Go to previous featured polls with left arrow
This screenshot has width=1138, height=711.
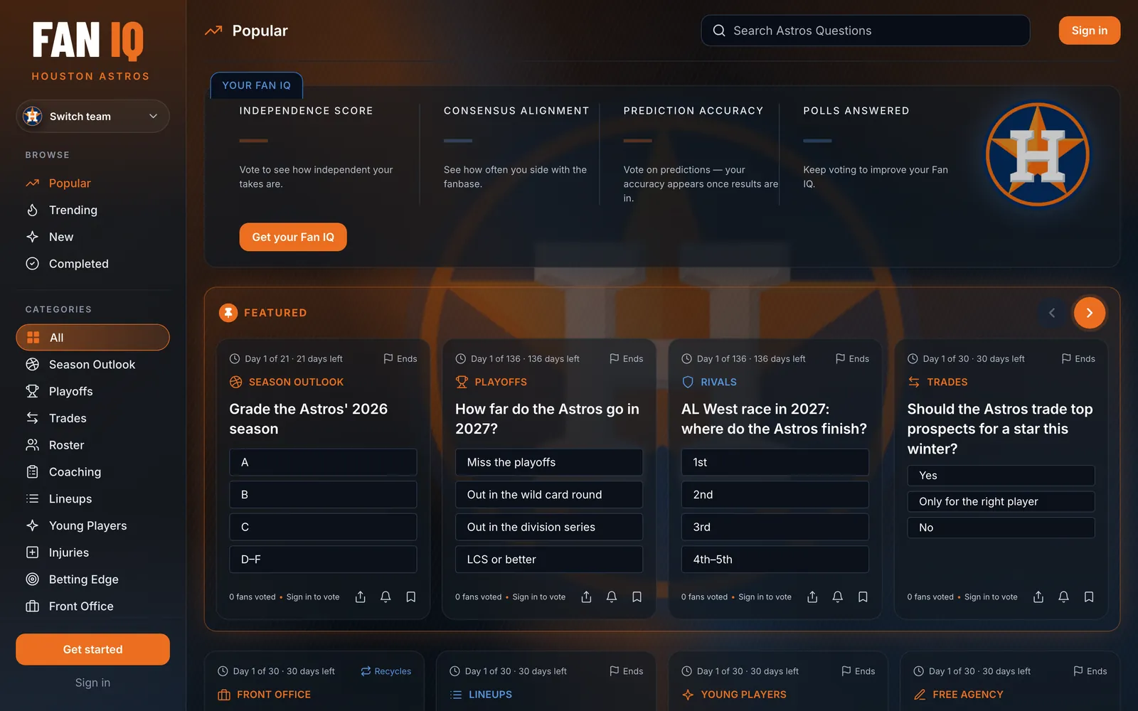(1052, 313)
